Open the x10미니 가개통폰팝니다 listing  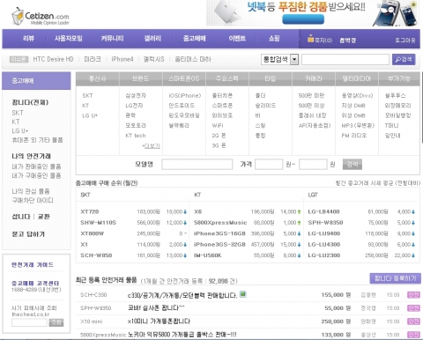(159, 322)
